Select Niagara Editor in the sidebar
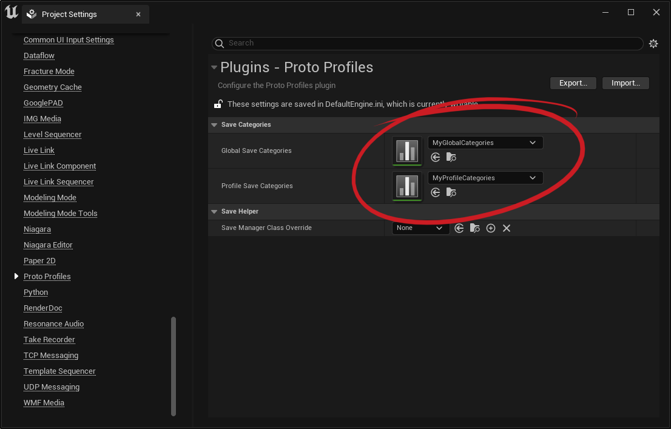Screen dimensions: 671x429 click(x=48, y=245)
